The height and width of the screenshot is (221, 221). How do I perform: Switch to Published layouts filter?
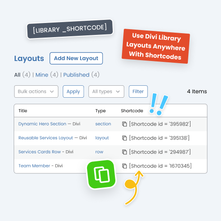pos(76,75)
